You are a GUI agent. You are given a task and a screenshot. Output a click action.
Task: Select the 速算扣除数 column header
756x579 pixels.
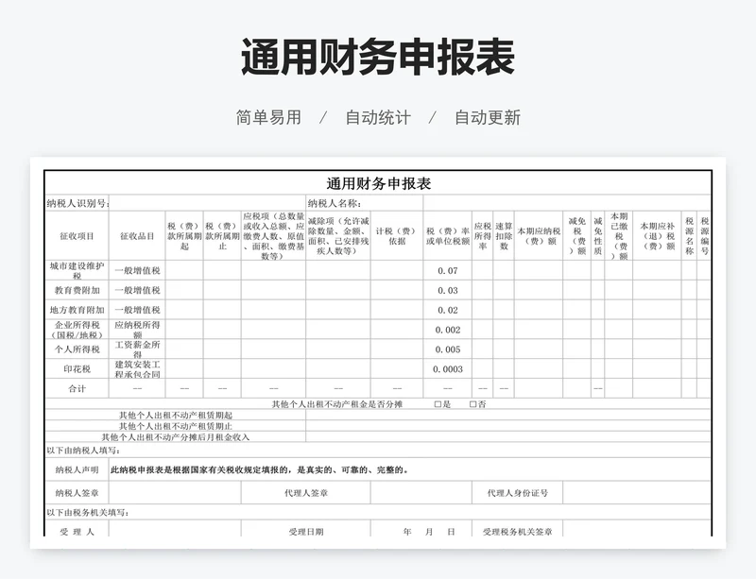[x=504, y=236]
